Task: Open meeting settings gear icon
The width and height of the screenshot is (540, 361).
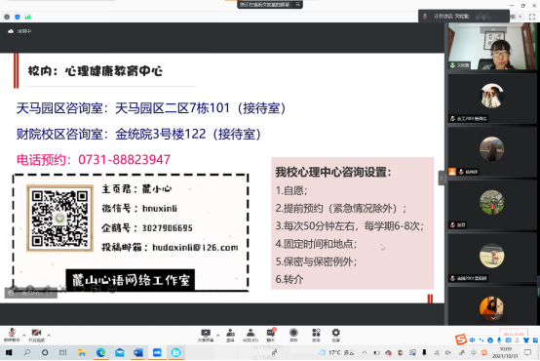Action: (x=335, y=335)
